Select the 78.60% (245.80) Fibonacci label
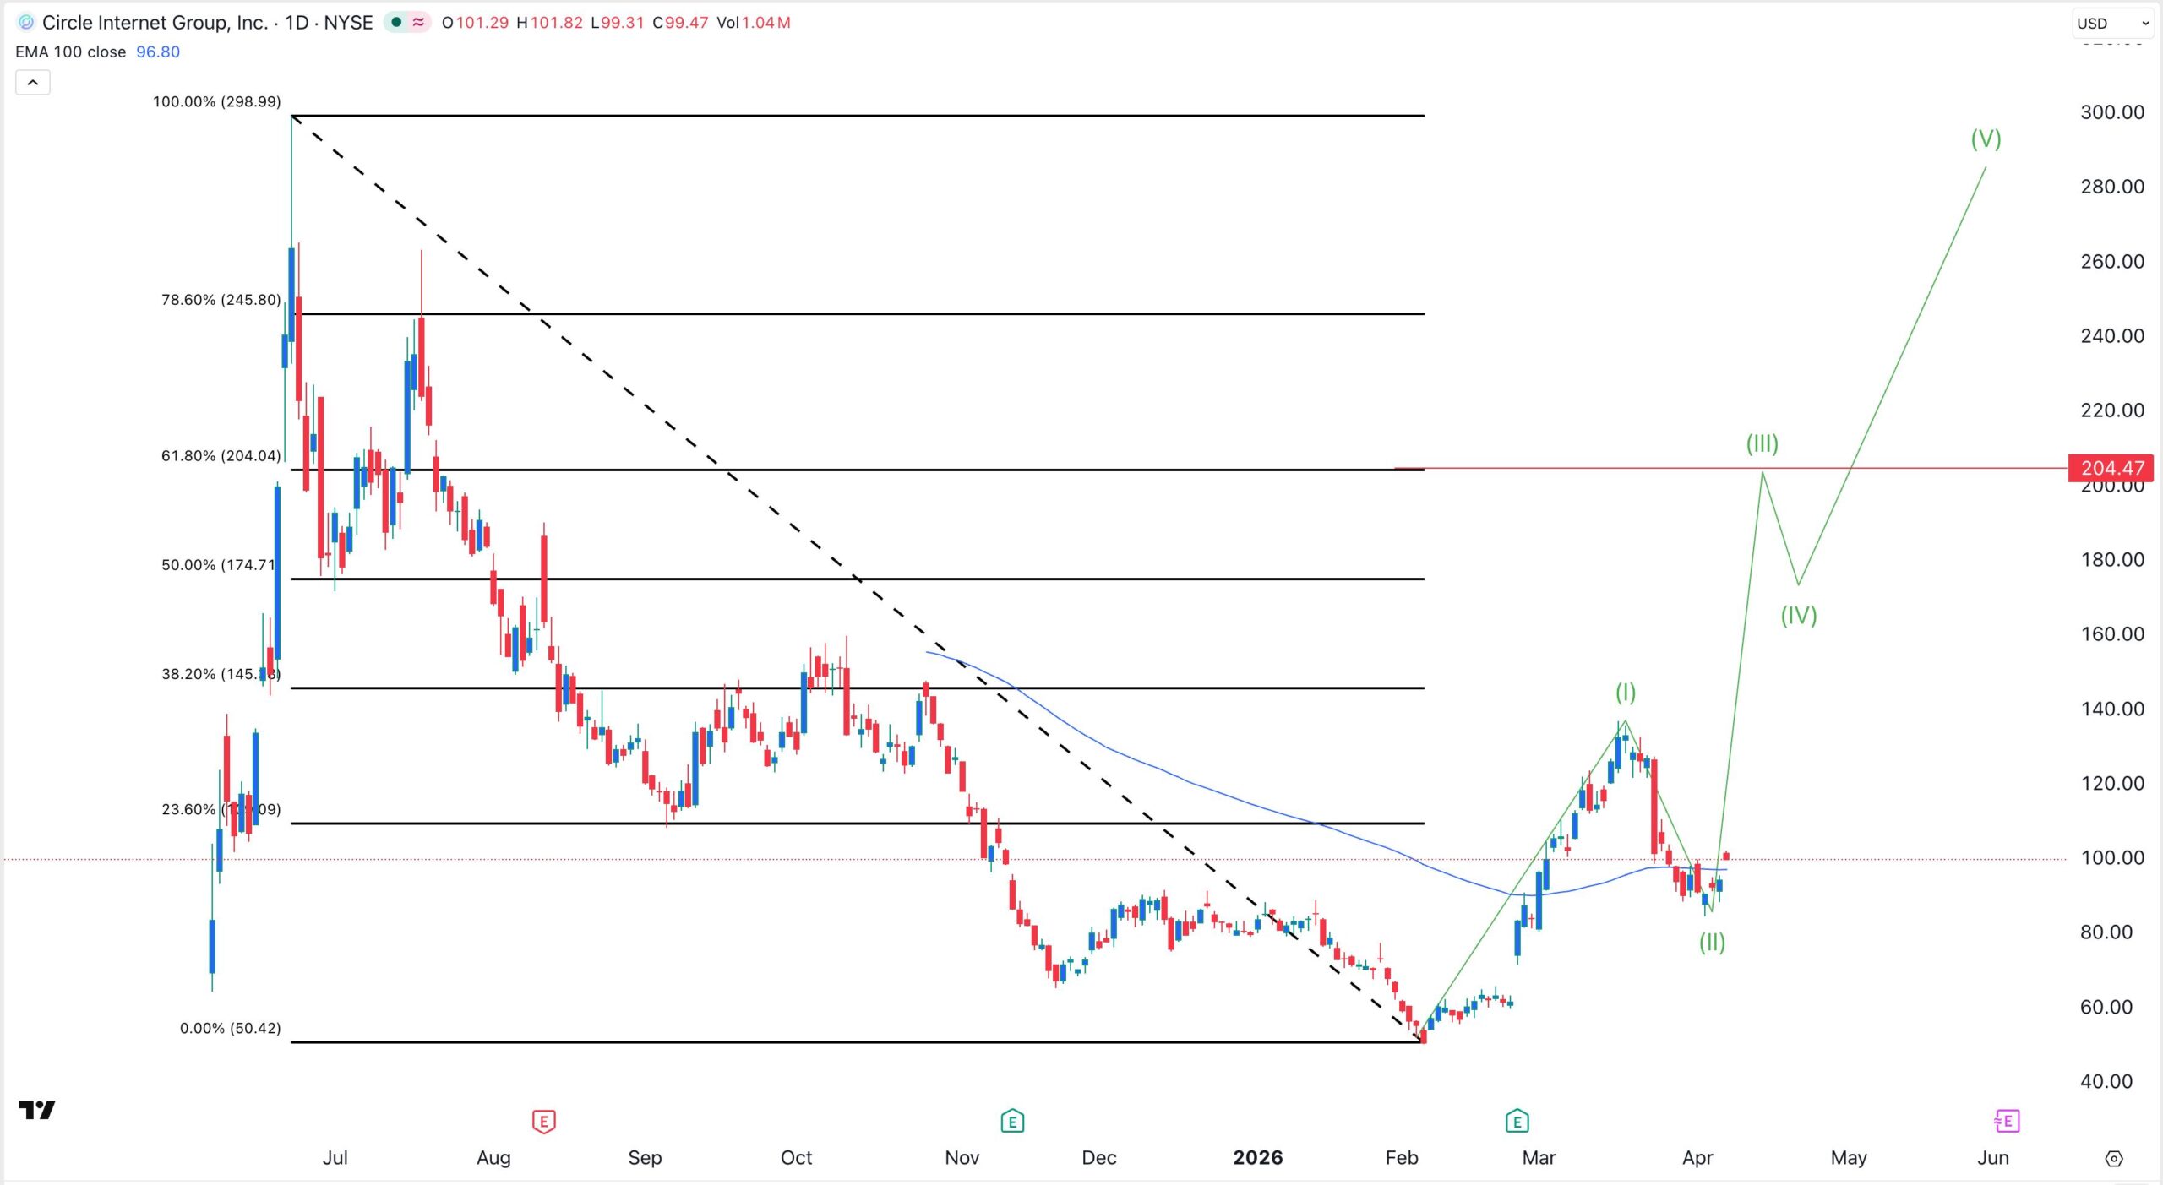This screenshot has width=2163, height=1185. point(221,300)
